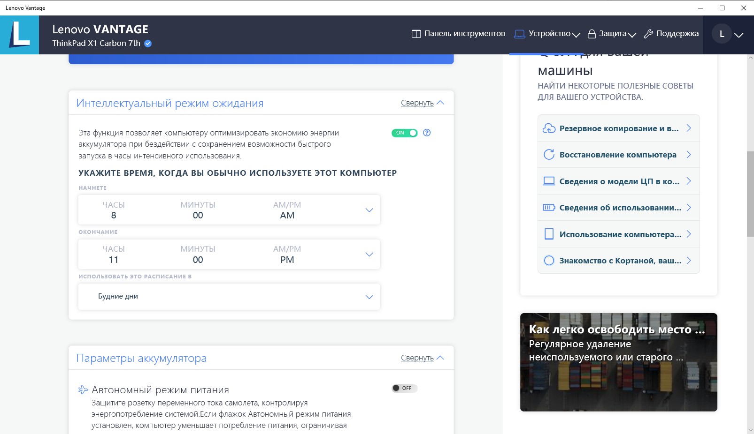Image resolution: width=754 pixels, height=434 pixels.
Task: Click the computer recovery circular arrow icon
Action: 549,155
